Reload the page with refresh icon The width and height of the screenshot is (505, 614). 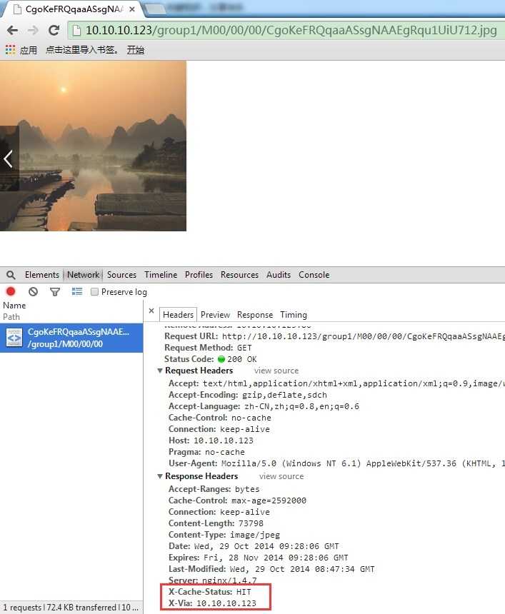(54, 30)
